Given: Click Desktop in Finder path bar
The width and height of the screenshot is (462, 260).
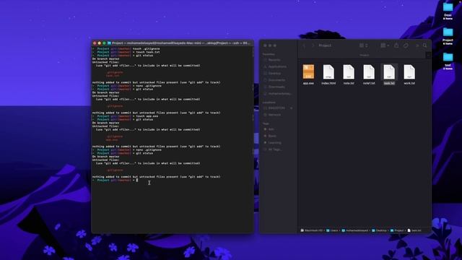Looking at the screenshot, I should (x=379, y=230).
